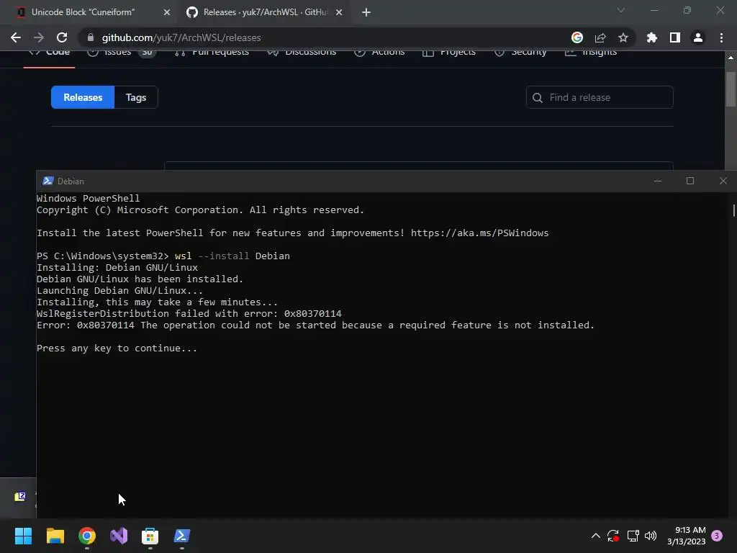Open the Issues repository tab
This screenshot has height=553, width=737.
[x=121, y=52]
